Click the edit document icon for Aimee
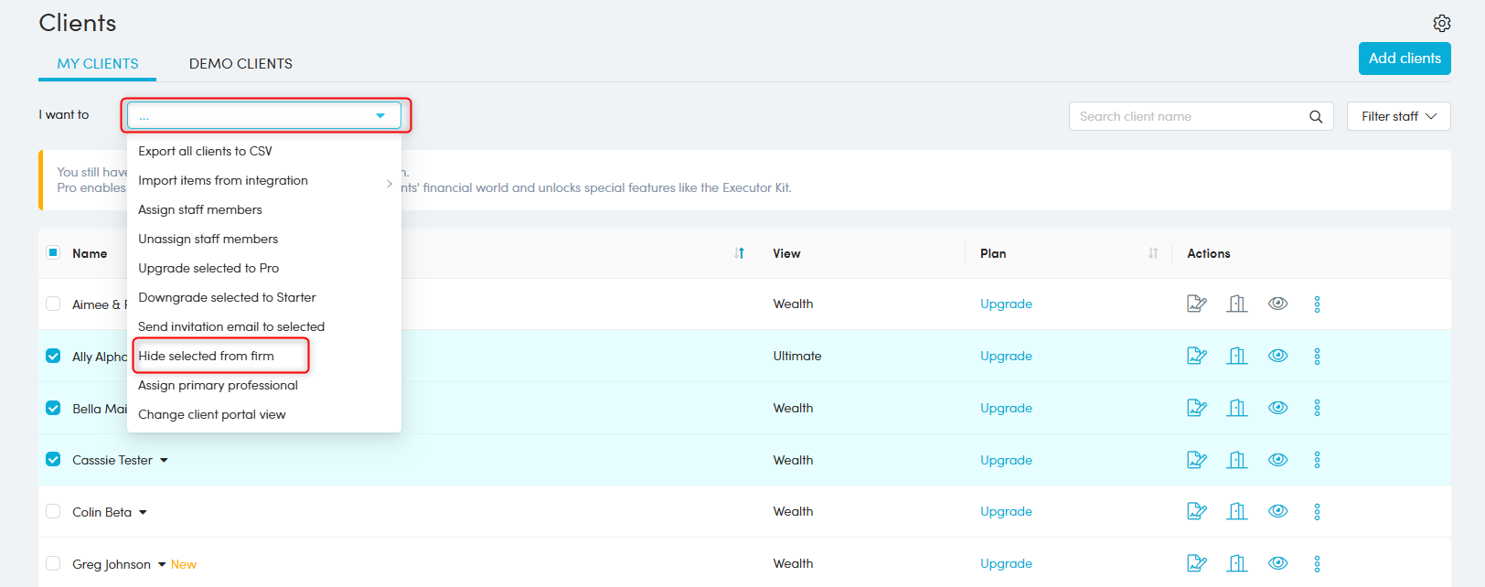This screenshot has width=1485, height=587. point(1196,304)
